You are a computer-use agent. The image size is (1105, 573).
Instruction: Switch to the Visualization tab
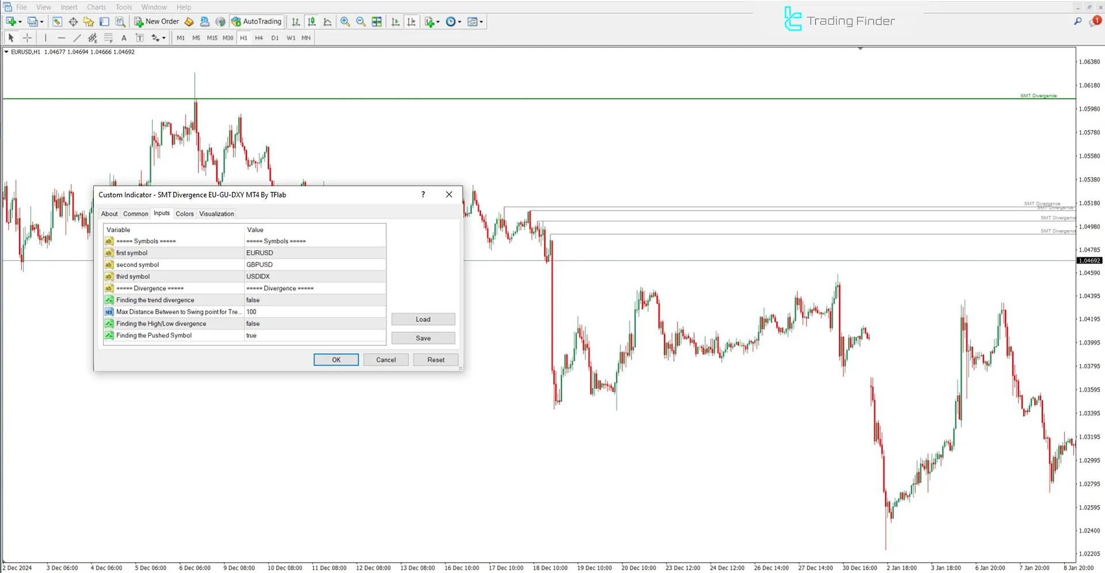(x=216, y=214)
